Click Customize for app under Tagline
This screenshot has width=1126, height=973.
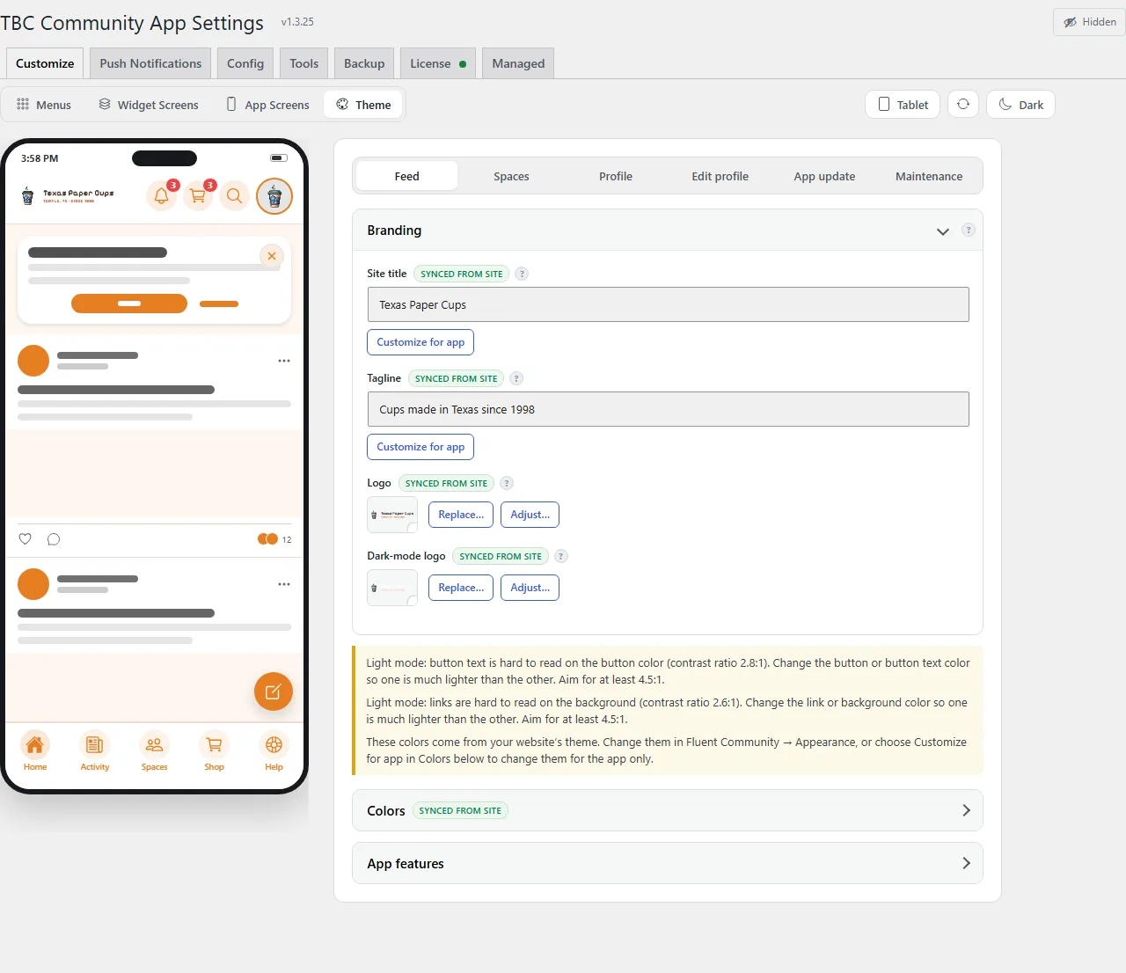coord(420,447)
